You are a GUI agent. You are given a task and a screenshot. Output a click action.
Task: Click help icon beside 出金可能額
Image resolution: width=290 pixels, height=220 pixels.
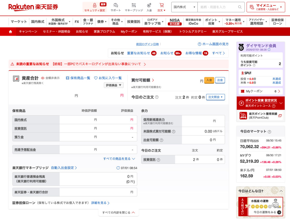coord(161,140)
